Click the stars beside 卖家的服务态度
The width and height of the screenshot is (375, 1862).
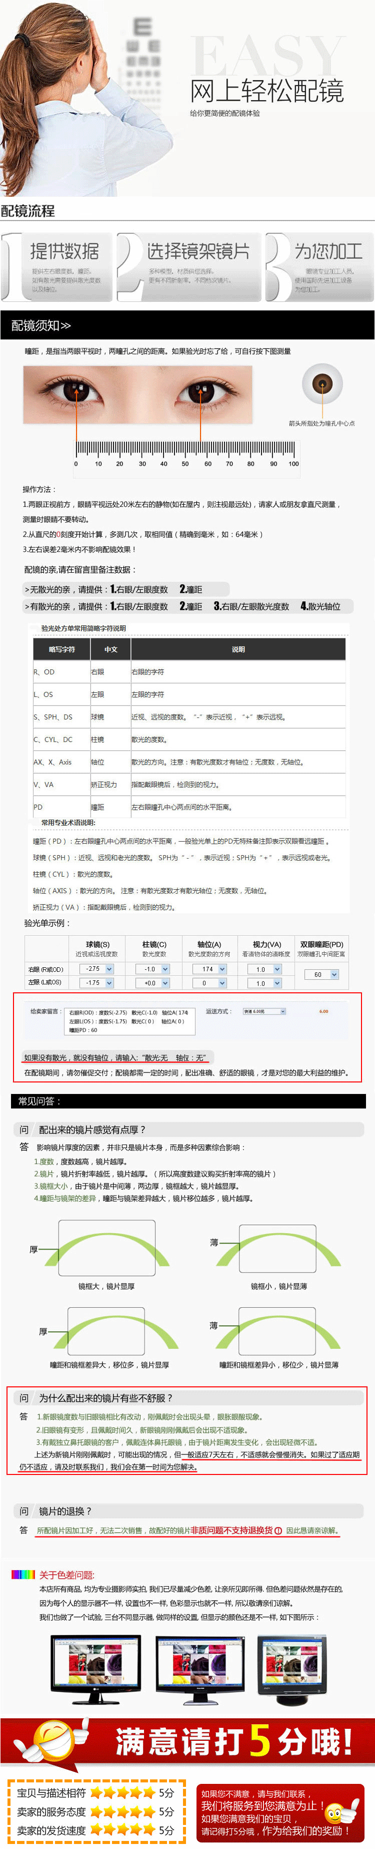coord(123,1810)
